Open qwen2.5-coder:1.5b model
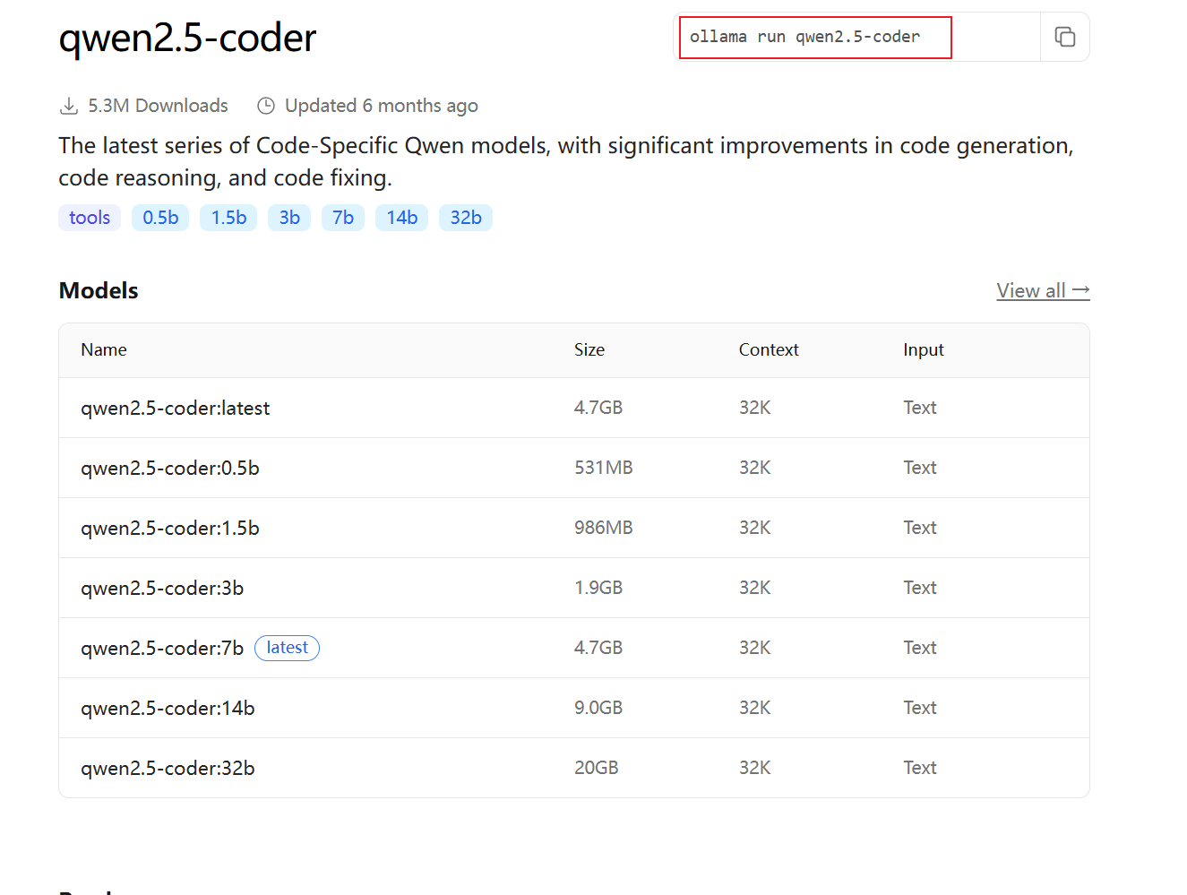This screenshot has height=895, width=1187. tap(170, 529)
